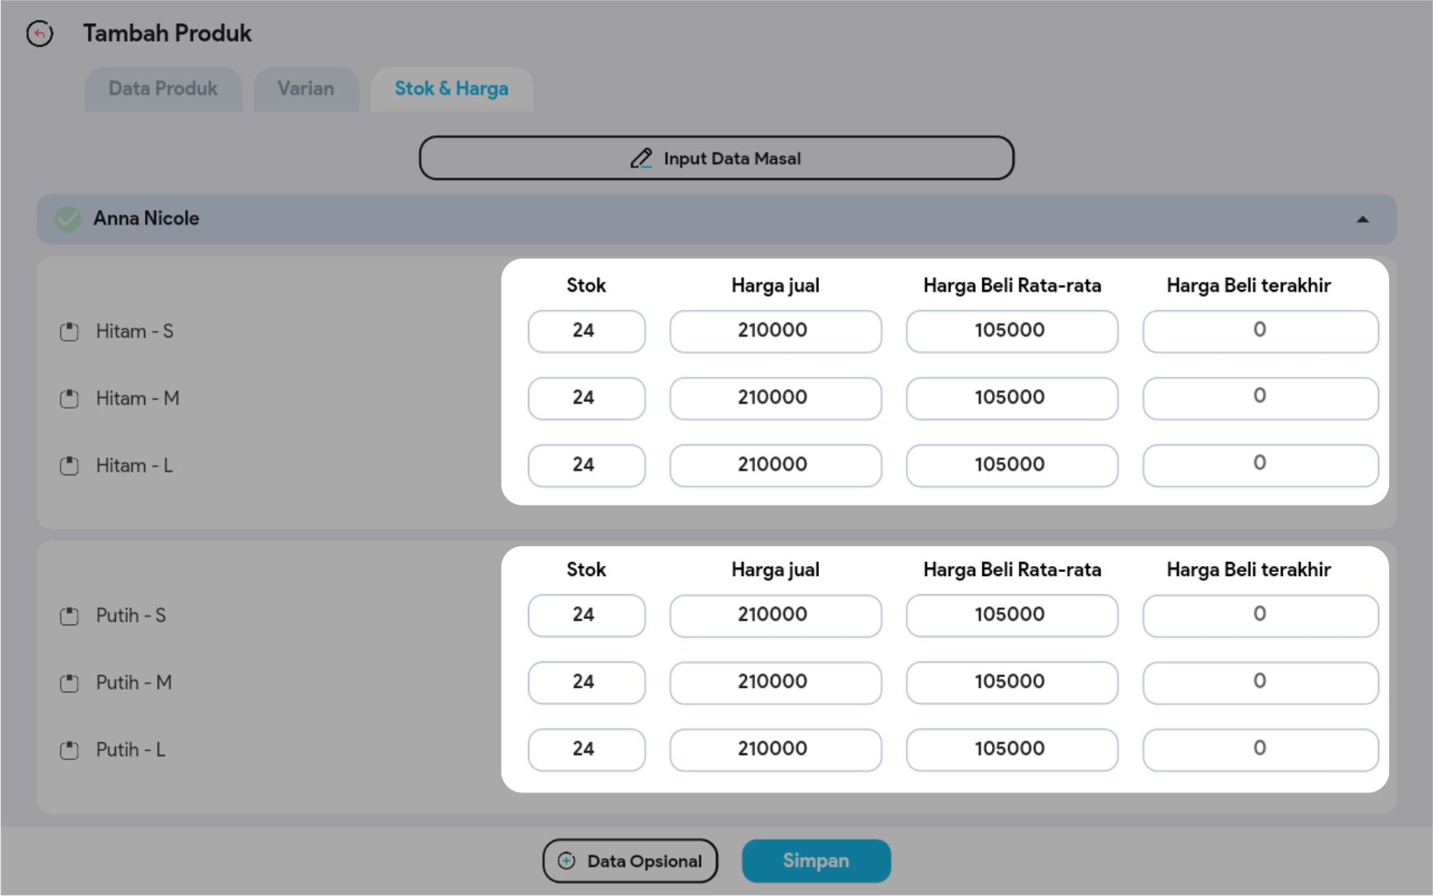
Task: Click the icon beside Putih - L
Action: [x=70, y=750]
